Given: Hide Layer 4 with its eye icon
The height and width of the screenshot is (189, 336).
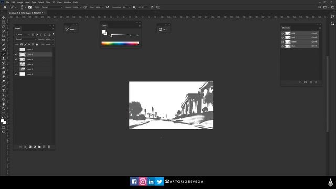Looking at the screenshot, I should pyautogui.click(x=16, y=59).
